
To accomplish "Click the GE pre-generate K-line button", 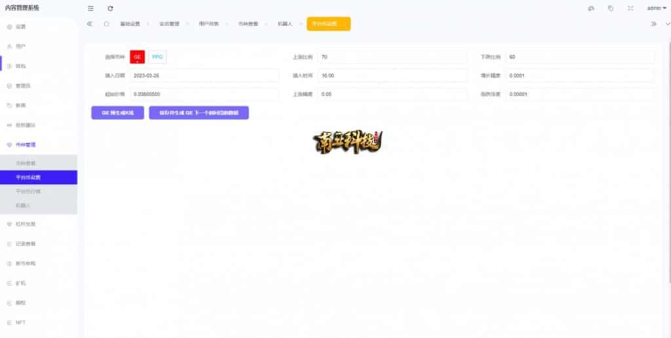I will click(x=118, y=113).
